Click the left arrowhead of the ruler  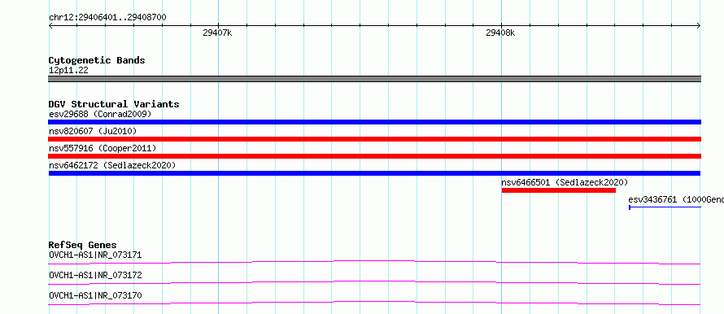coord(50,26)
